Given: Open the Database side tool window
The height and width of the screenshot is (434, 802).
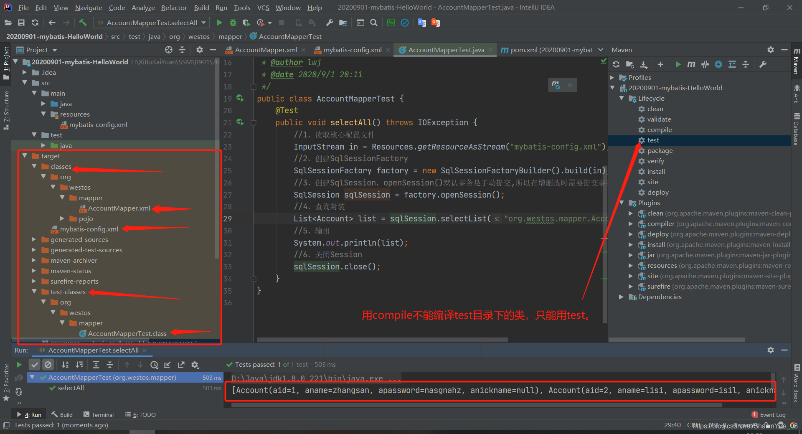Looking at the screenshot, I should click(797, 129).
